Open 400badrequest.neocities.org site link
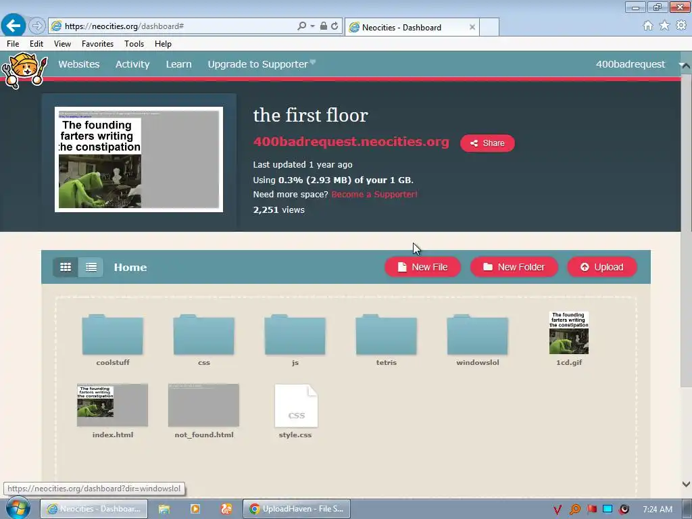 (x=351, y=142)
